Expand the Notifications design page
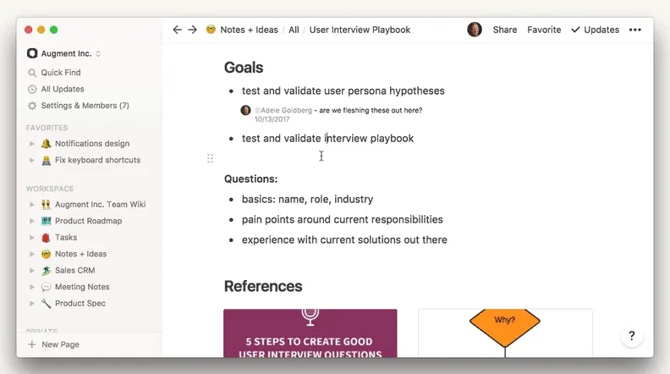Screen dimensions: 670x374 [31, 144]
